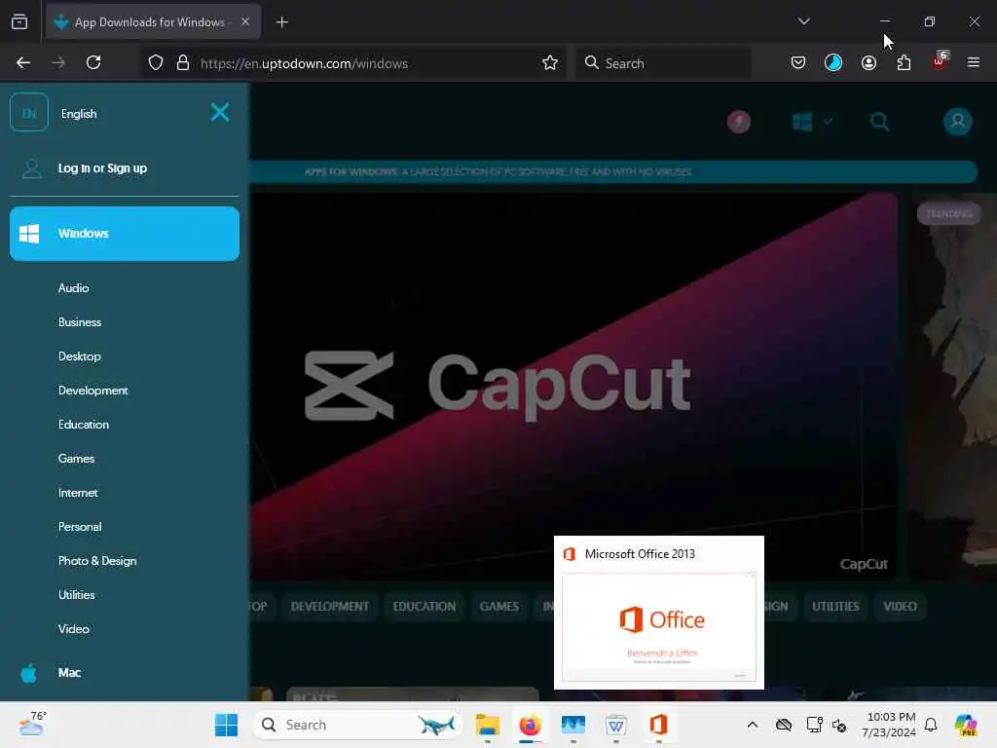Open the Education category in sidebar

click(x=84, y=425)
